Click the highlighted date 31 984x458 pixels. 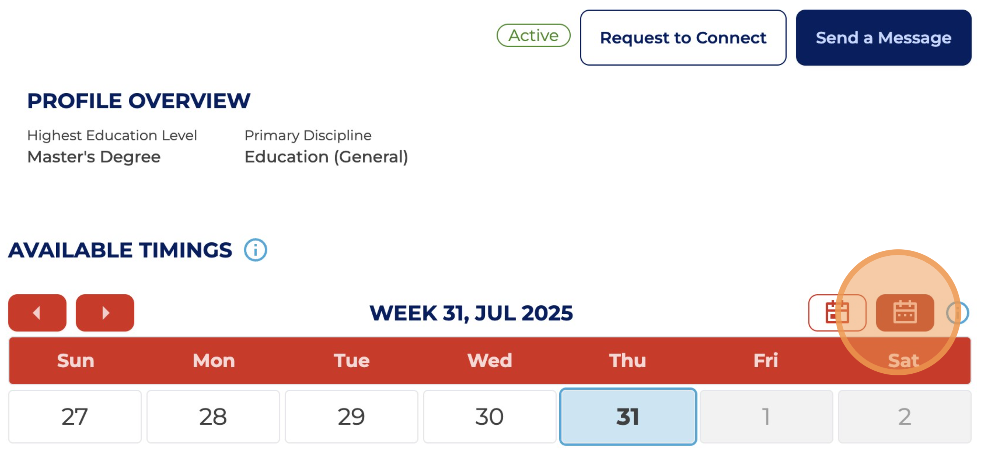coord(628,416)
